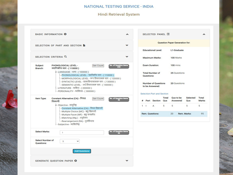233x175 pixels.
Task: Select Matching (Mg.) item type
Action: coord(75,118)
